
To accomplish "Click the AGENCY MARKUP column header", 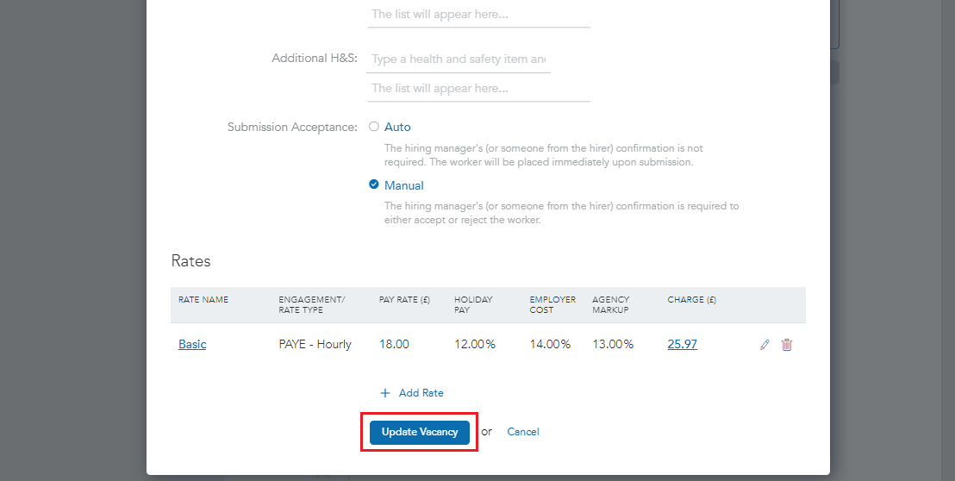I will point(611,304).
